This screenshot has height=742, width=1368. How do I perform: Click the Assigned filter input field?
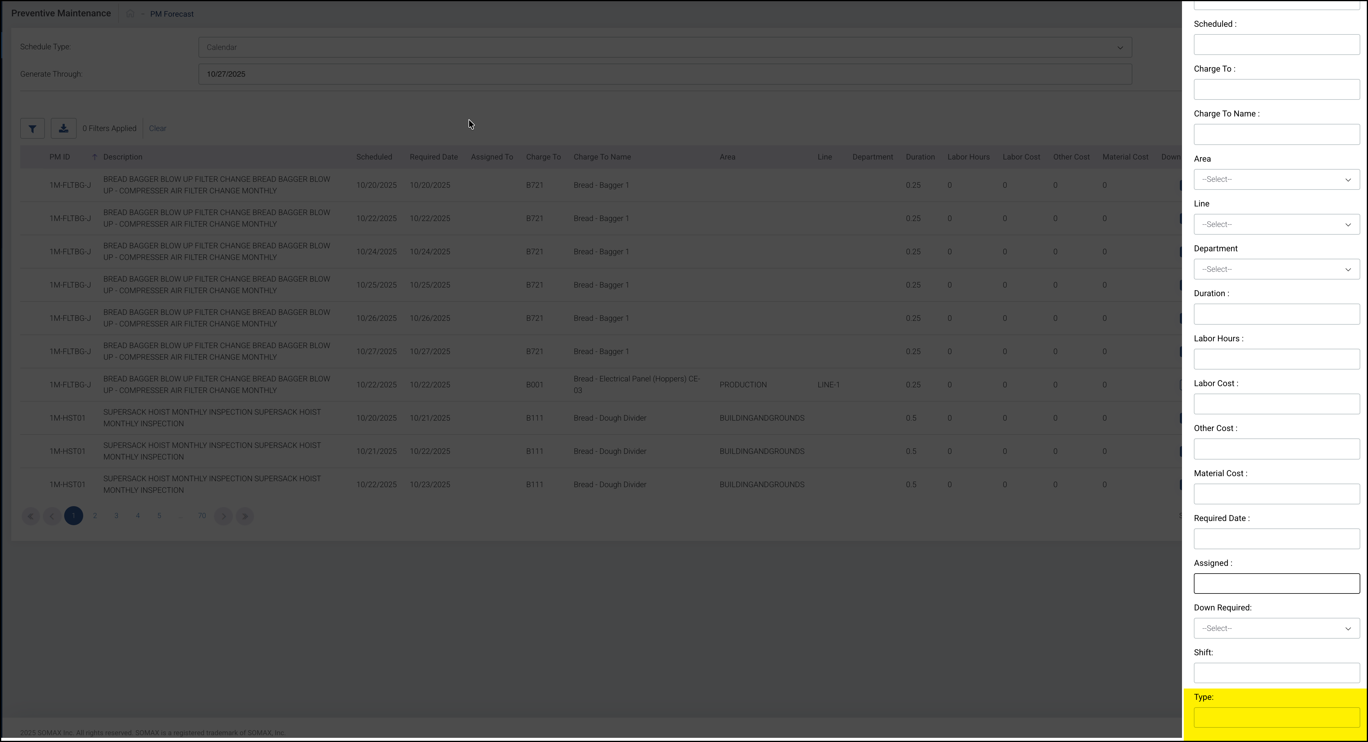[x=1276, y=584]
